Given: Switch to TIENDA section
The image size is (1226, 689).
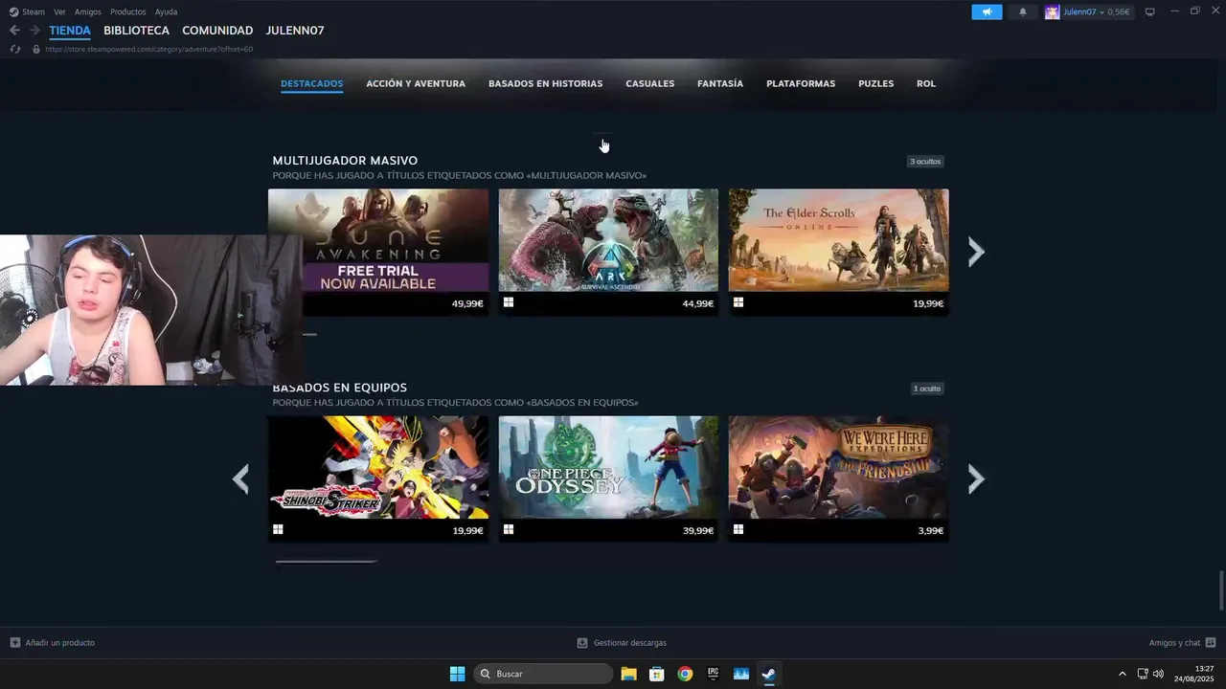Looking at the screenshot, I should pyautogui.click(x=70, y=31).
